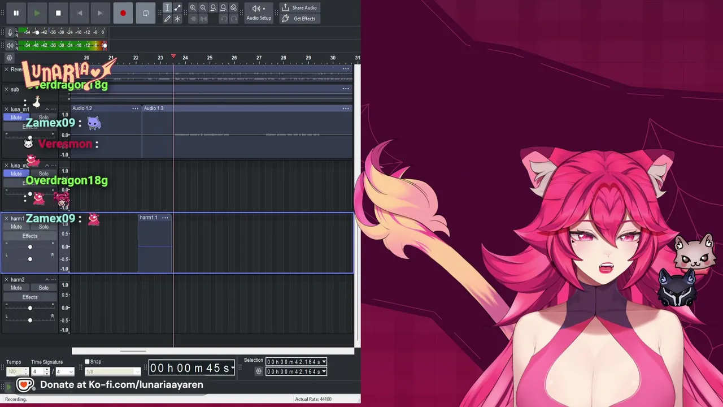Adjust harm2 pan slider
This screenshot has height=407, width=723.
point(30,321)
